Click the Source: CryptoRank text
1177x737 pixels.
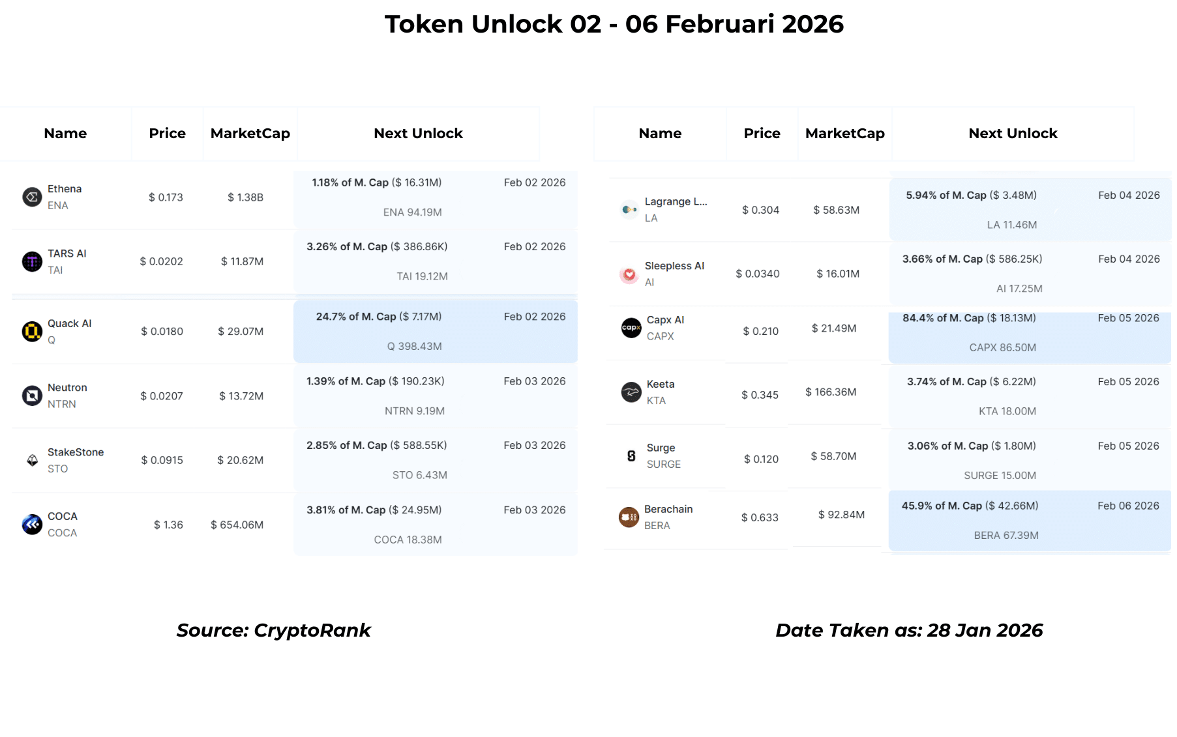[x=273, y=630]
